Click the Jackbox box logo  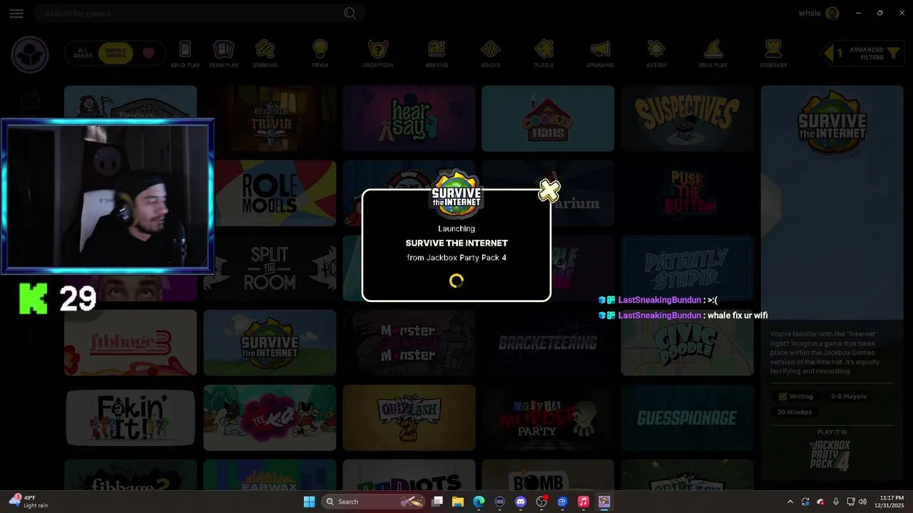click(30, 55)
